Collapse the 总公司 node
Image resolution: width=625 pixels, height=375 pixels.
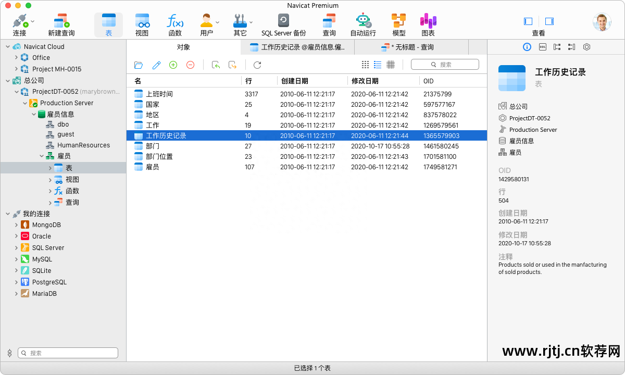click(8, 81)
